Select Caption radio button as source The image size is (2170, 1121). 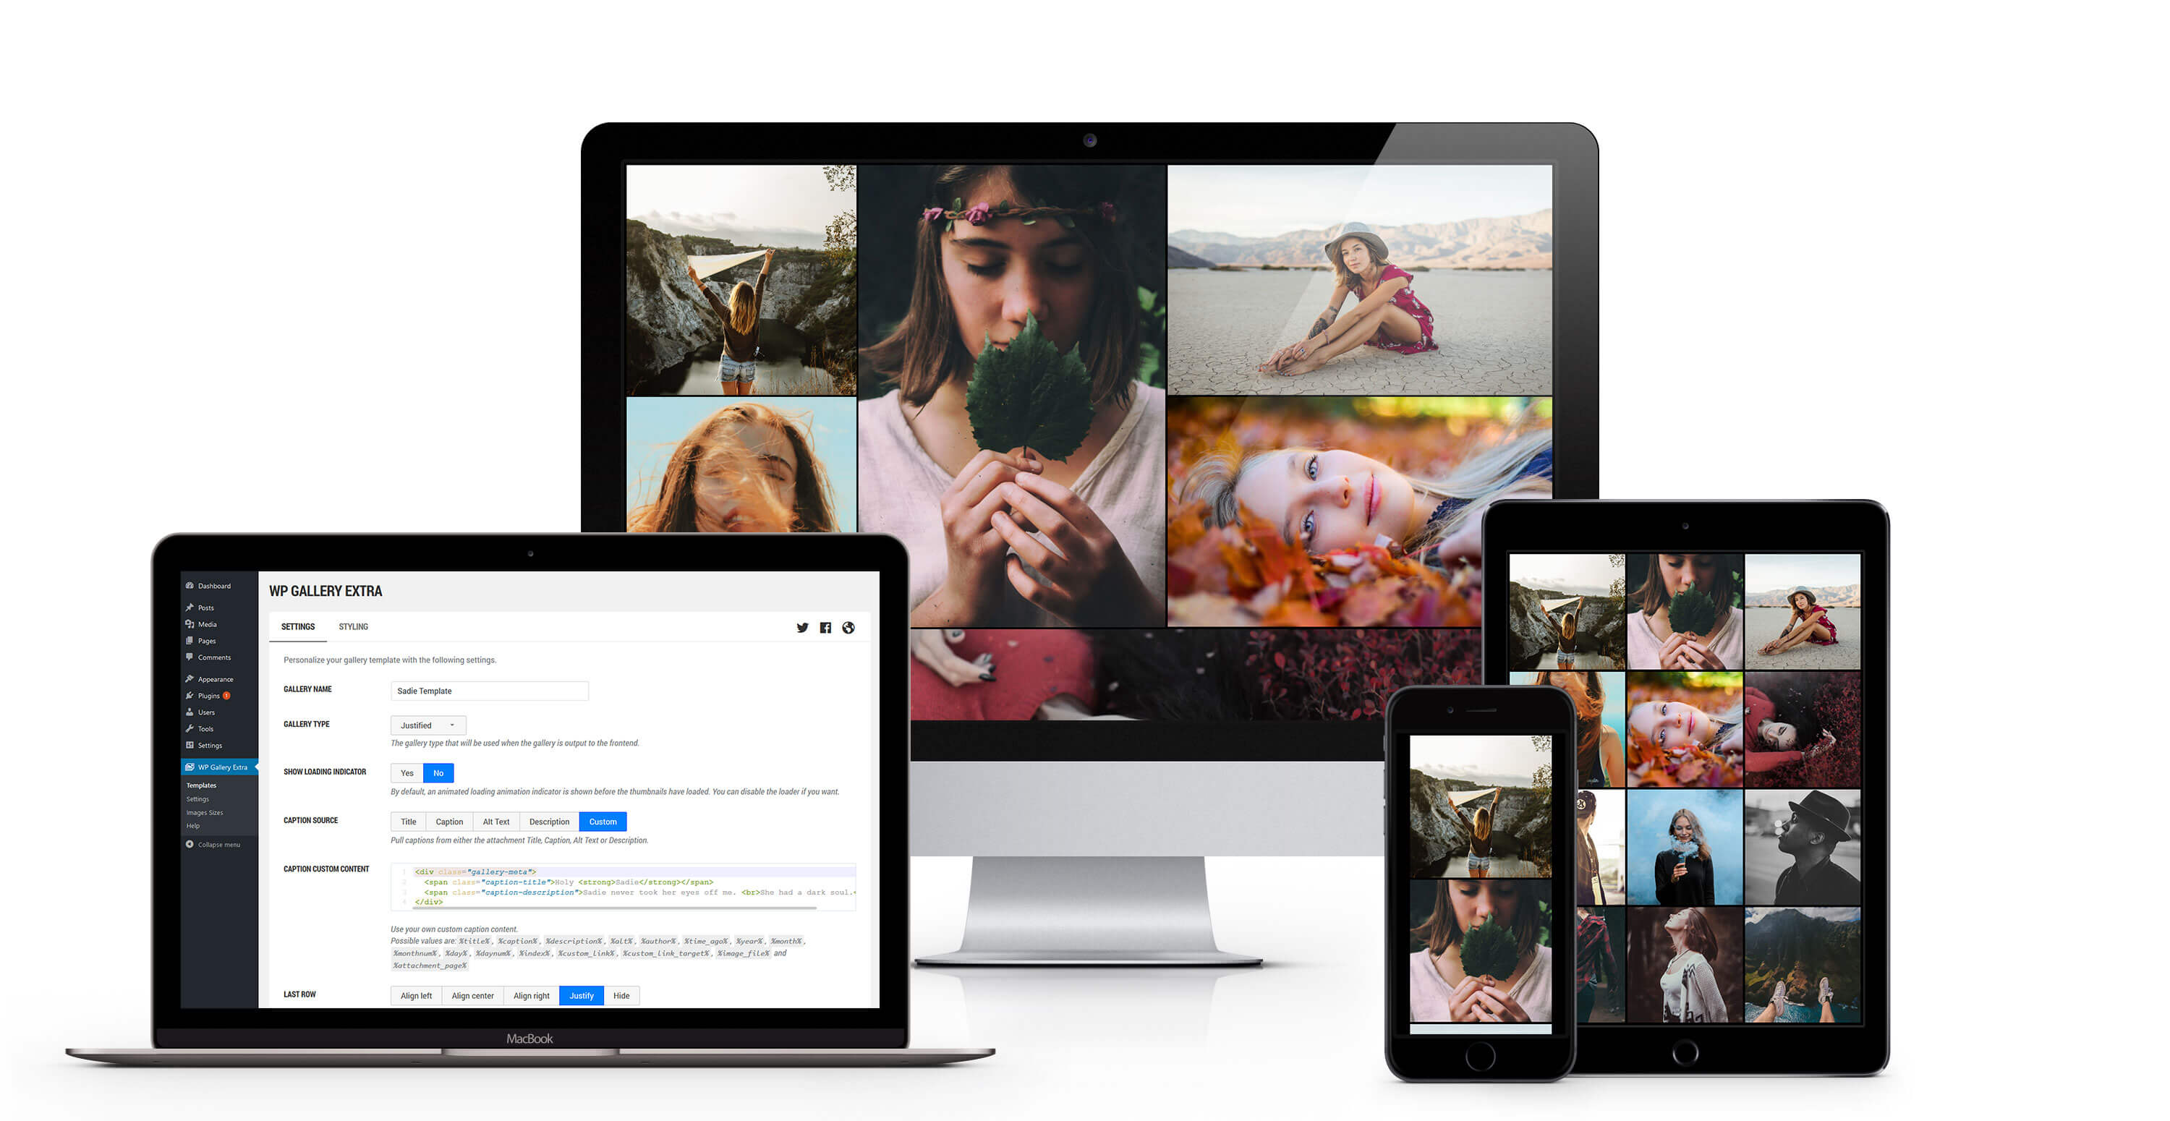point(449,821)
